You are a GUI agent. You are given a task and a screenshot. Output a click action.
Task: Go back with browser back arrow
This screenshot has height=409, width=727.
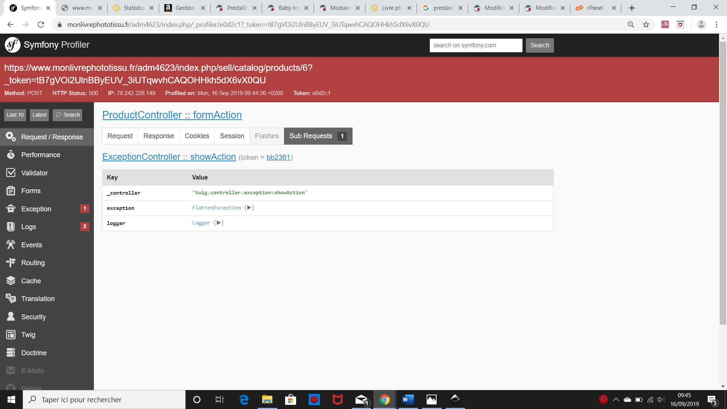(10, 25)
